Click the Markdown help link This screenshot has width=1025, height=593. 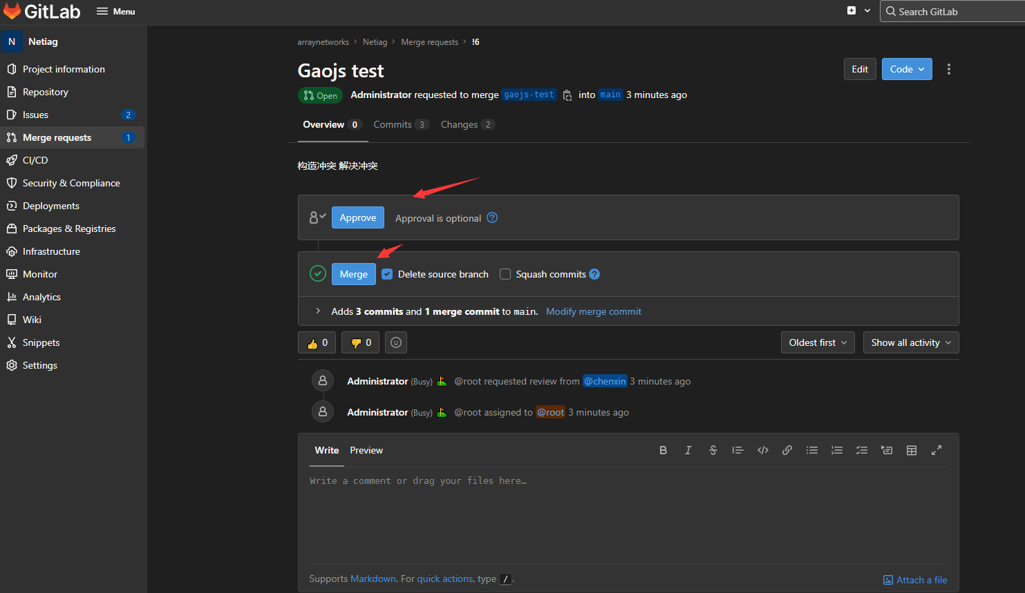click(373, 579)
